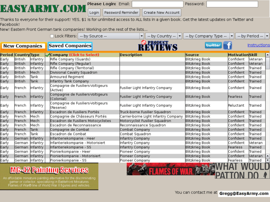
Task: Open the by Source filter dropdown
Action: tap(111, 36)
